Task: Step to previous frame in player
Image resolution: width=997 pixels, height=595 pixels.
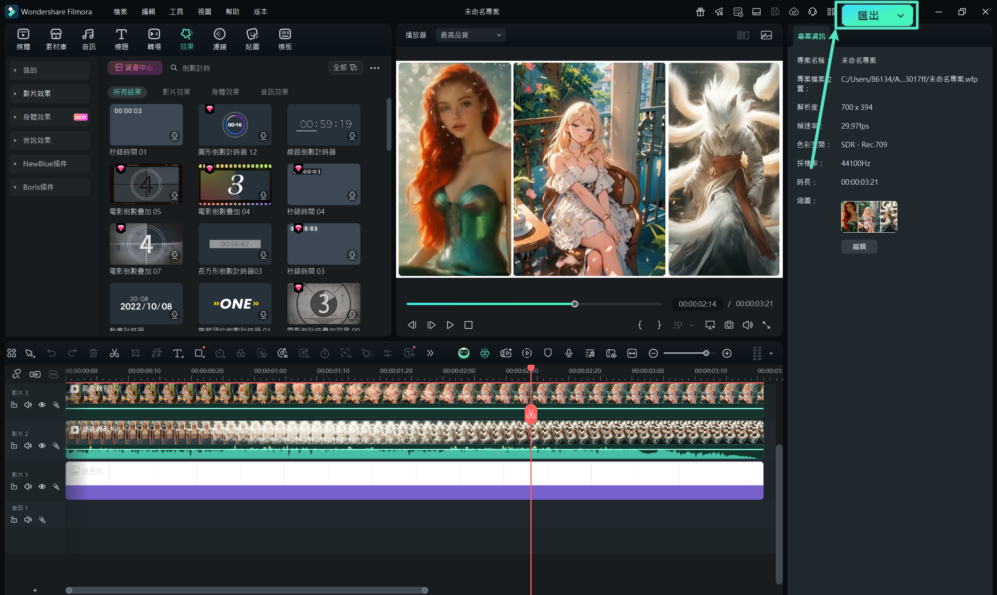Action: 412,325
